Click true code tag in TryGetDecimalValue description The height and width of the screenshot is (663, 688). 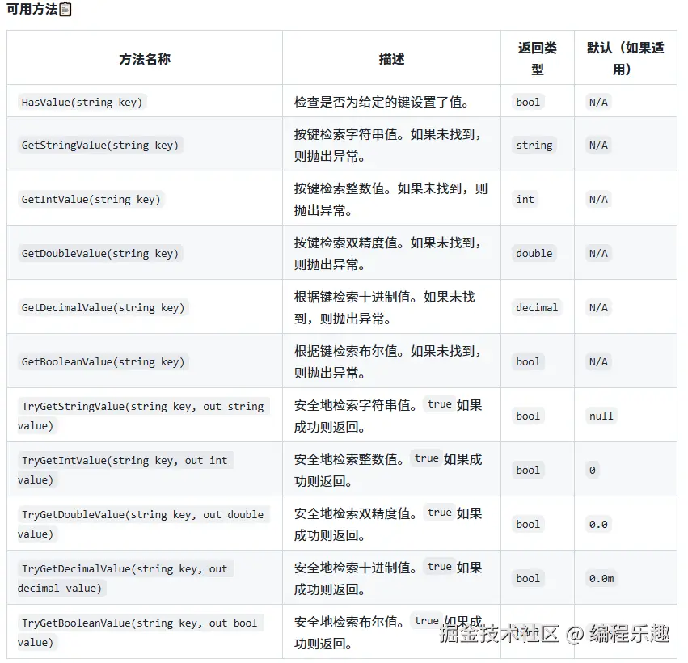tap(439, 567)
